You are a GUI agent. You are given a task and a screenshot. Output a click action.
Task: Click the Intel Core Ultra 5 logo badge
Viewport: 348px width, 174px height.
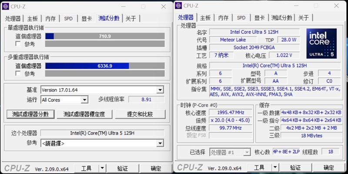point(321,43)
